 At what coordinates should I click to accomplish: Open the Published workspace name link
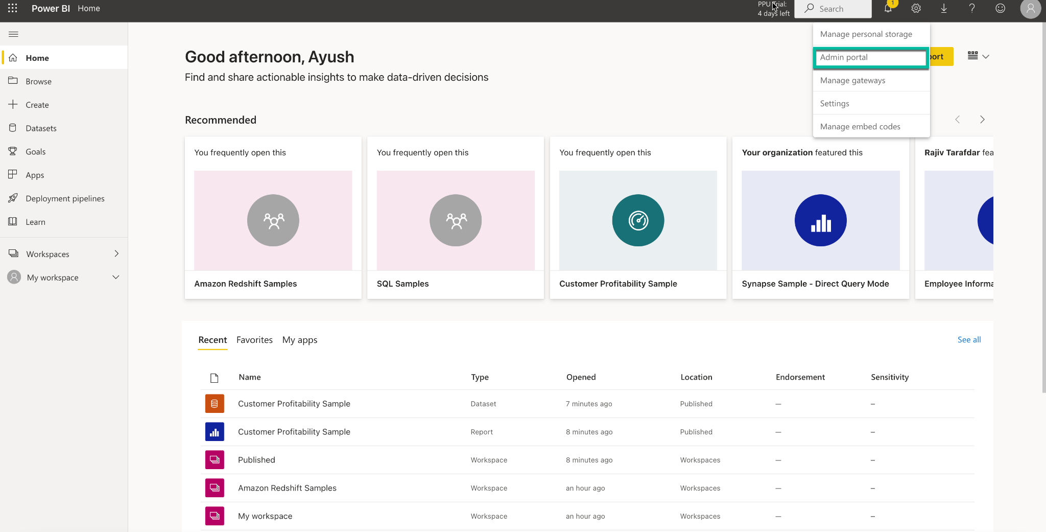(x=256, y=460)
